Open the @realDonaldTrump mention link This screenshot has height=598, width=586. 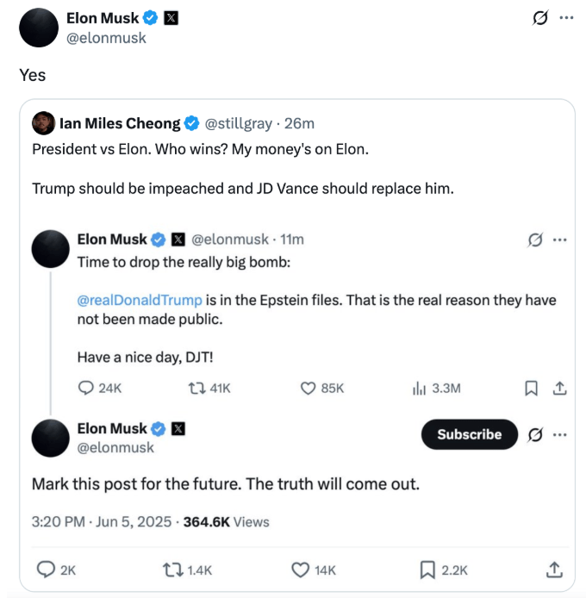tap(140, 300)
